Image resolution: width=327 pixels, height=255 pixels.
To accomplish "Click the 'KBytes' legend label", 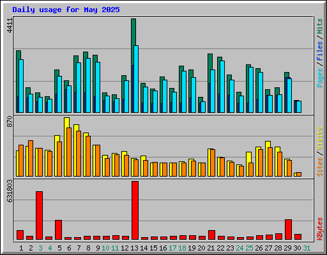I will click(x=320, y=229).
